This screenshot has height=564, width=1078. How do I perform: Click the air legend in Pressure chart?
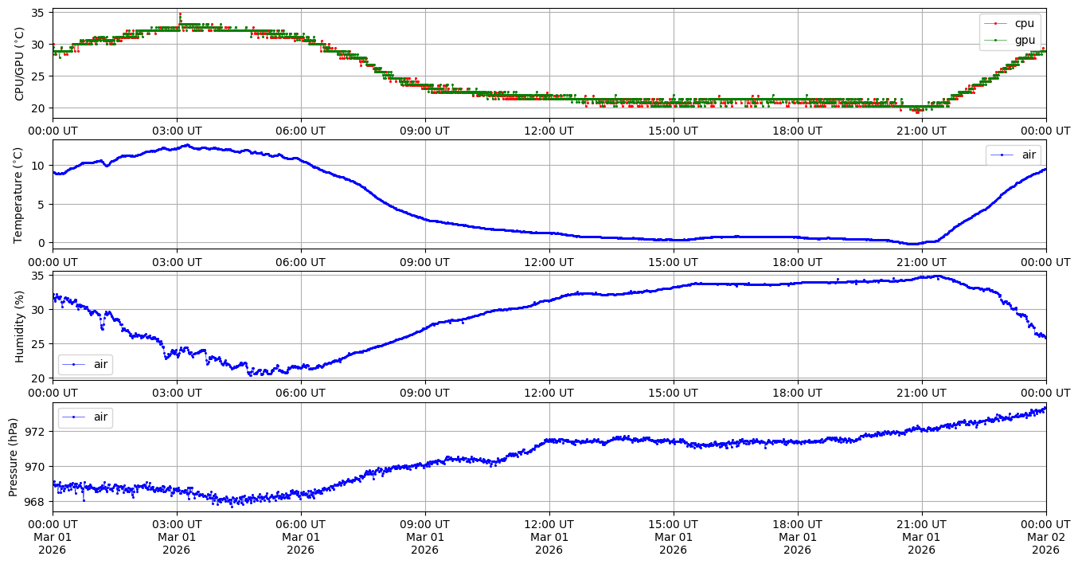point(100,417)
